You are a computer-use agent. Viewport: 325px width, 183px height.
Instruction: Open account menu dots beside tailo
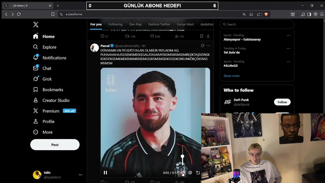click(80, 175)
